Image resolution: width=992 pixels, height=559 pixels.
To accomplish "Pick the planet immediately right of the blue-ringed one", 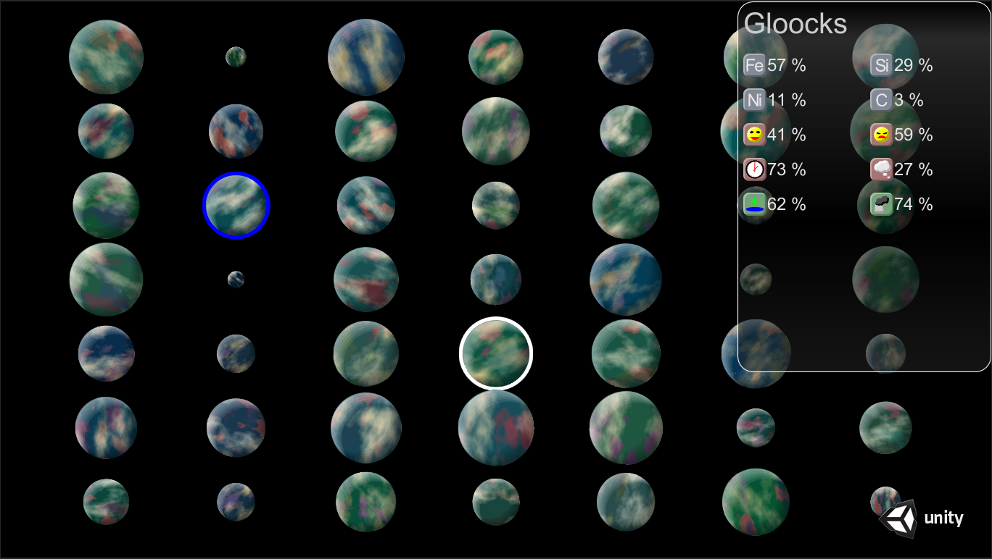I will (x=366, y=205).
